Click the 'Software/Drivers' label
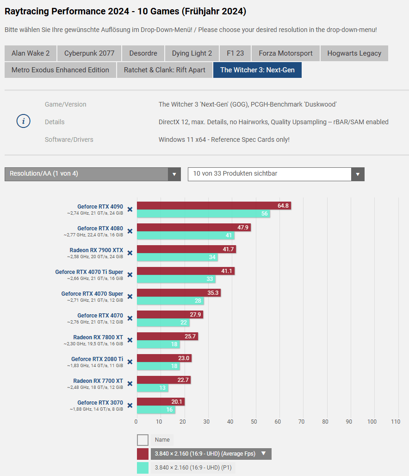The image size is (409, 476). point(69,140)
